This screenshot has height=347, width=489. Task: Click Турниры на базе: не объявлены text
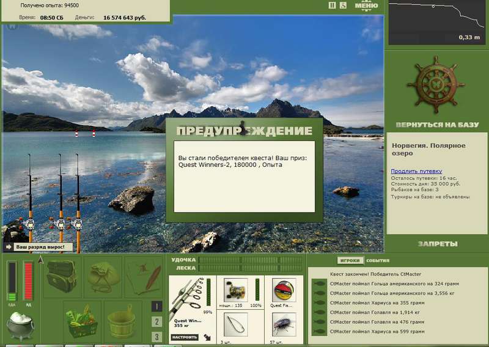430,197
